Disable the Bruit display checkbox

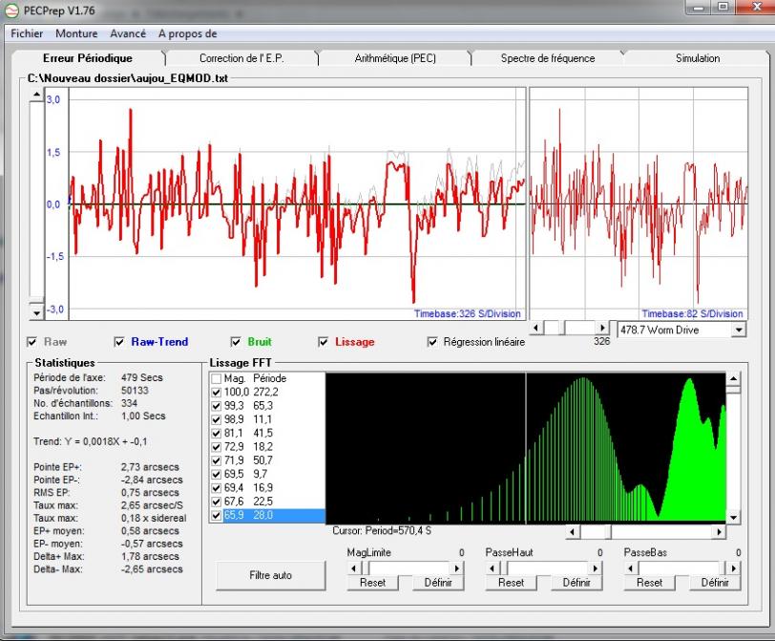point(237,342)
